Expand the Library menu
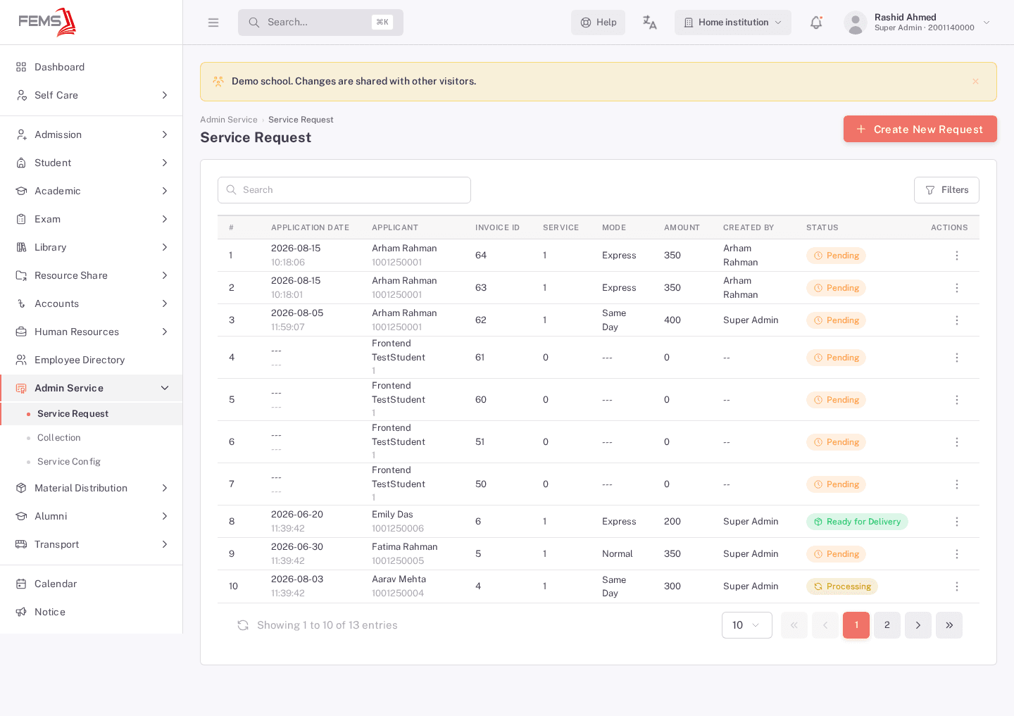Screen dimensions: 1014x716 pyautogui.click(x=92, y=247)
